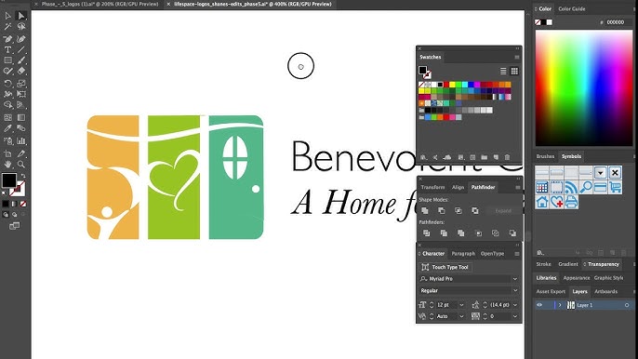Select the shopping cart symbol thumbnail
Screen dimensions: 638x359
point(615,187)
